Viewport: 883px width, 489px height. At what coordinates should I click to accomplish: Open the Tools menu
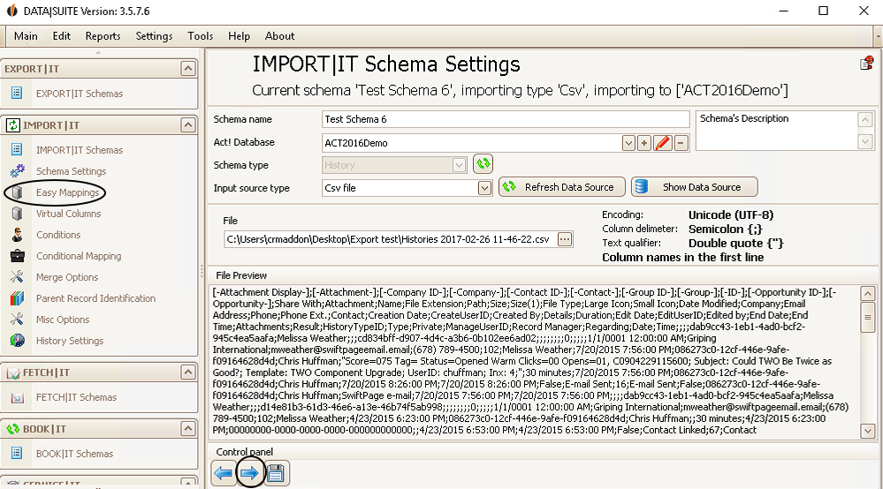tap(201, 36)
